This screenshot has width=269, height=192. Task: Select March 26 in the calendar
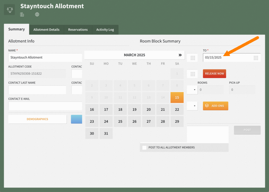coord(134,121)
